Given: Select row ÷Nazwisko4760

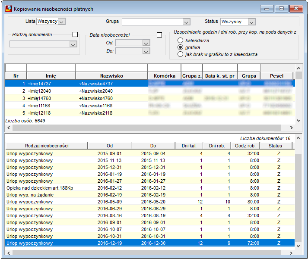Looking at the screenshot, I should pyautogui.click(x=150, y=98).
